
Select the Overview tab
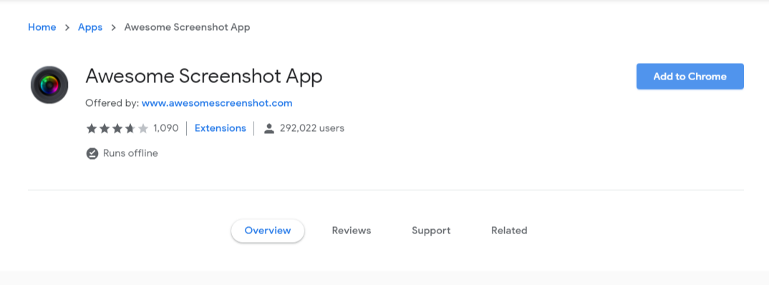268,231
